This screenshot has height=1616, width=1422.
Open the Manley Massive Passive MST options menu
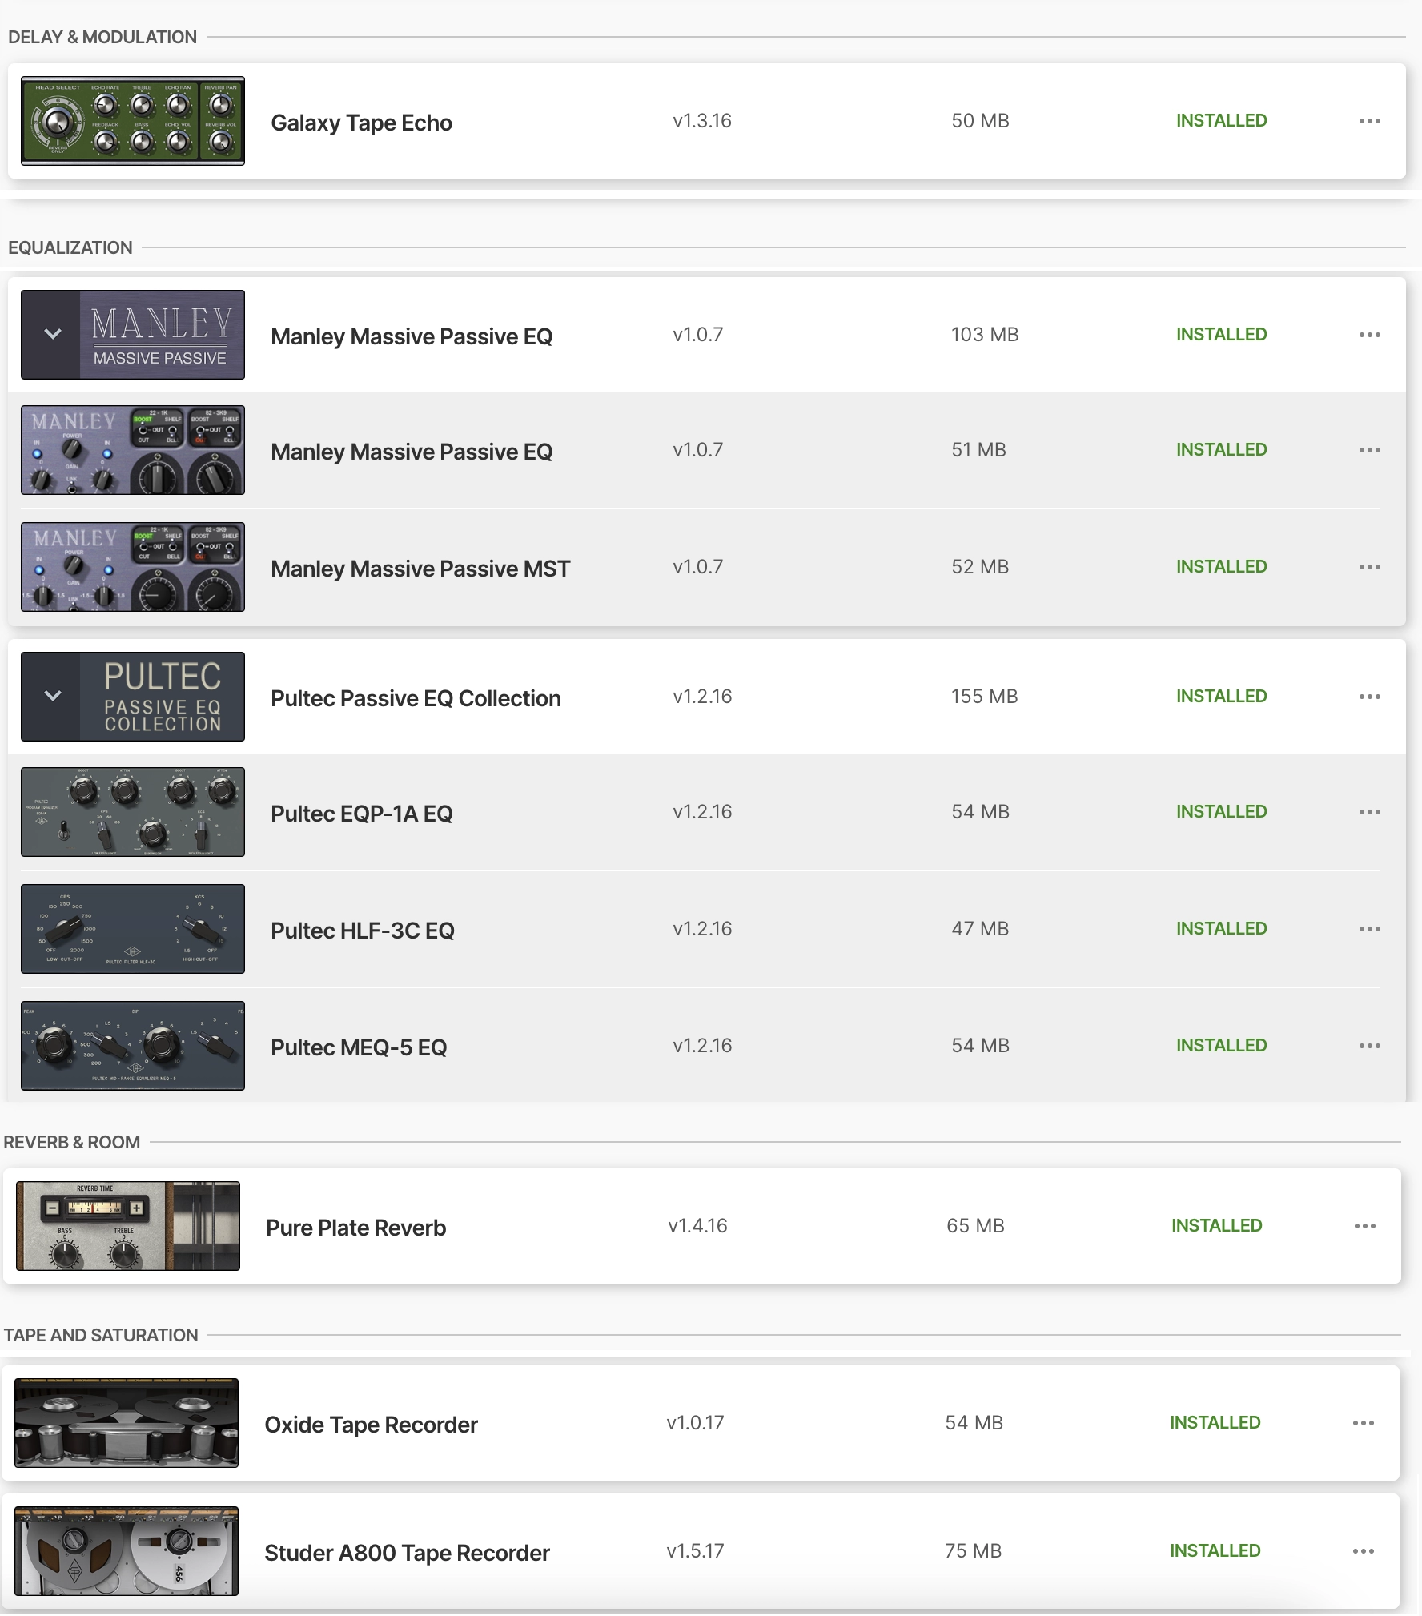(x=1369, y=567)
